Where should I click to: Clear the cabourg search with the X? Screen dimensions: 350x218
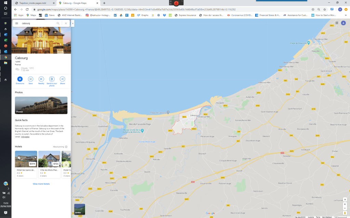coord(66,24)
